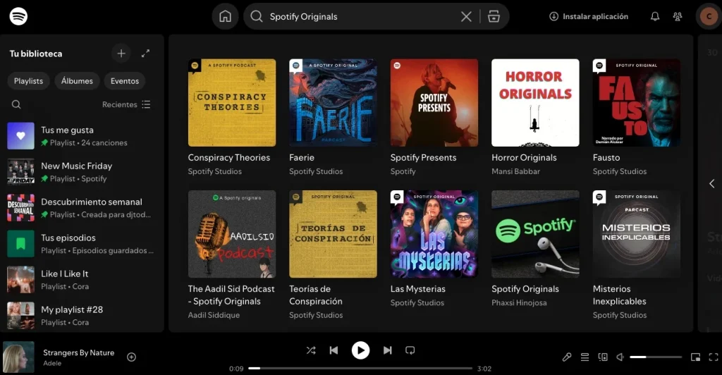Expand the collapsed right side panel
The height and width of the screenshot is (375, 722).
click(x=712, y=183)
